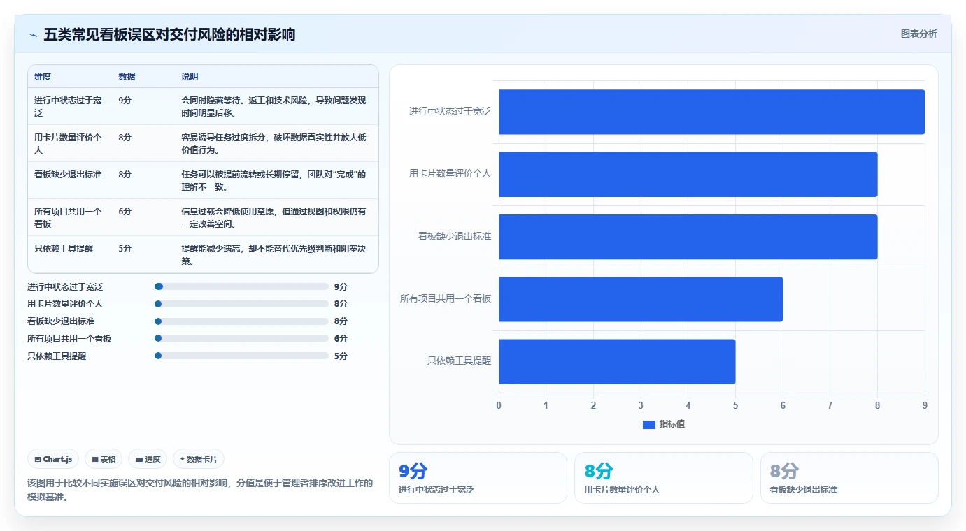
Task: Click the 9分 data card
Action: (478, 478)
